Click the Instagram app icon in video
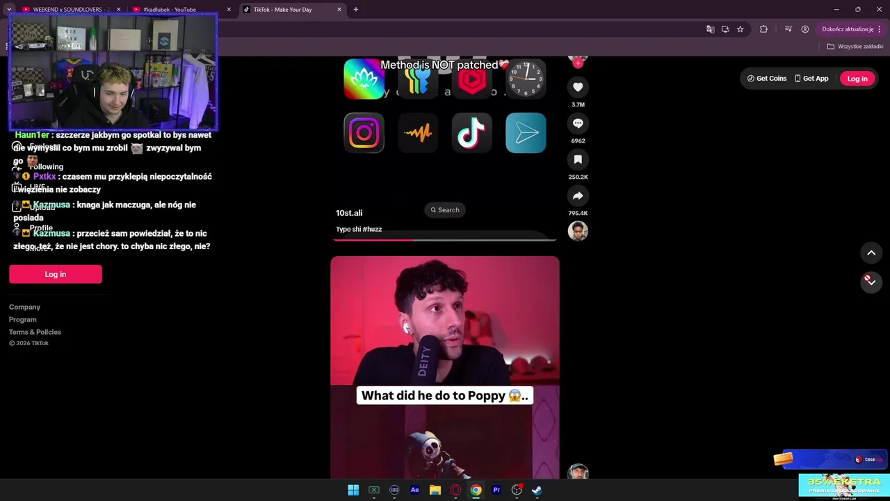 [x=364, y=133]
